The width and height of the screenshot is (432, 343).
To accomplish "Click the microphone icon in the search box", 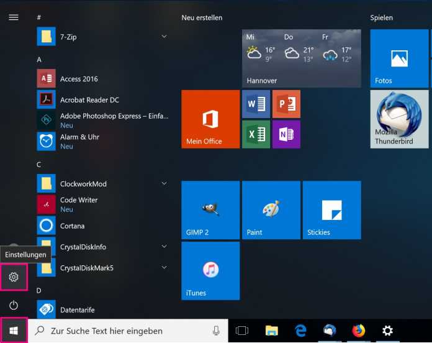I will click(x=216, y=331).
